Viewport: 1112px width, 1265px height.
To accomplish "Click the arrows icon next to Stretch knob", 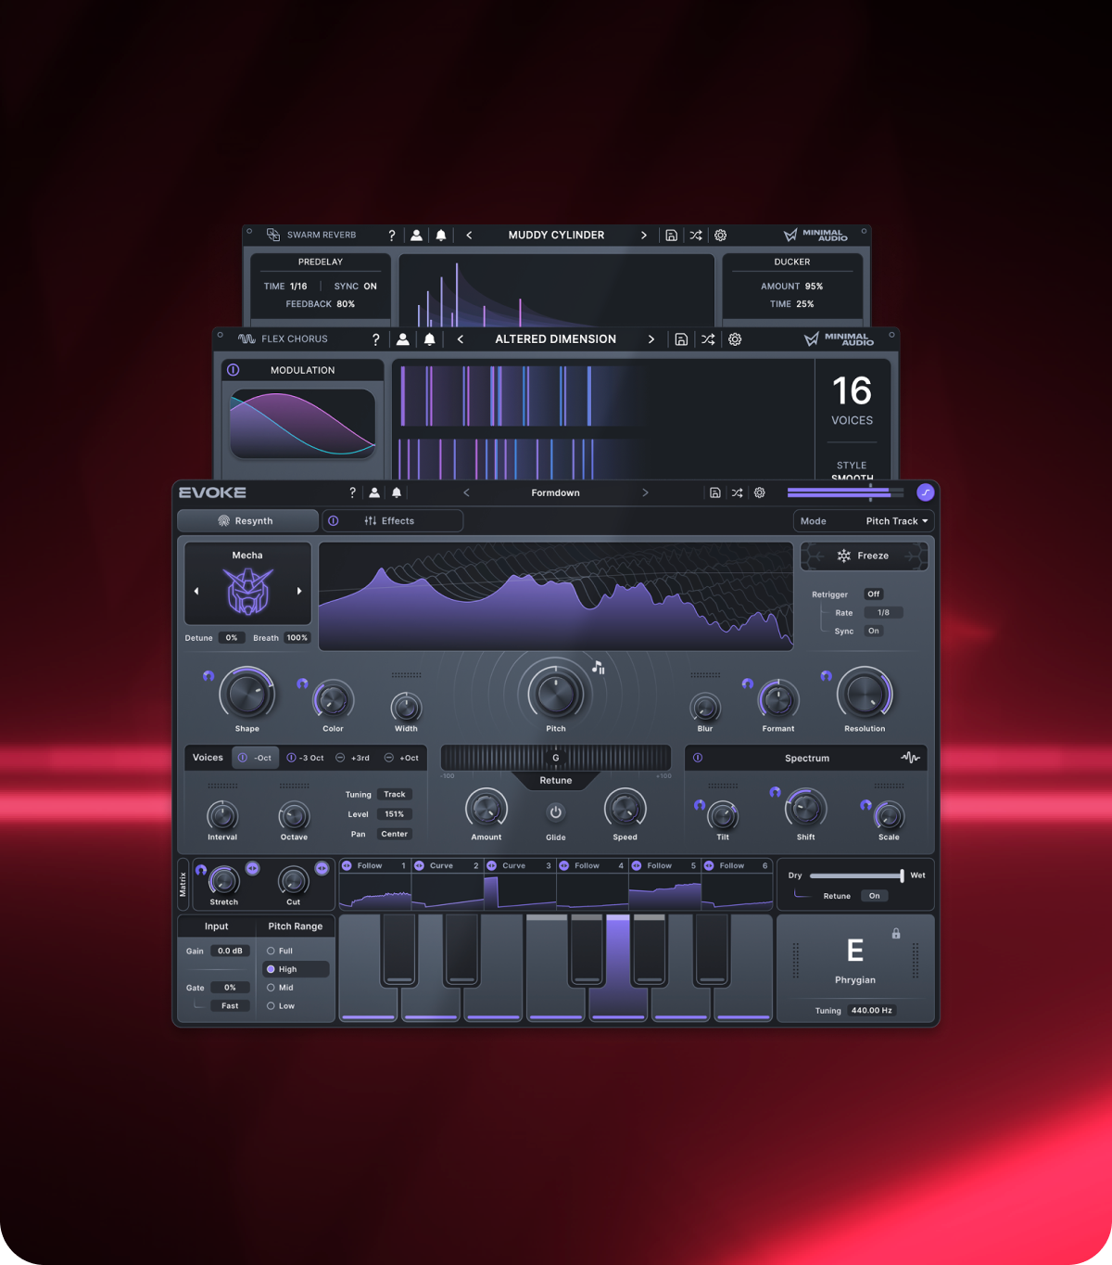I will tap(252, 868).
